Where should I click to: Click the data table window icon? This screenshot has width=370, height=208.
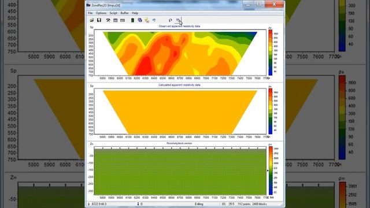(116, 20)
